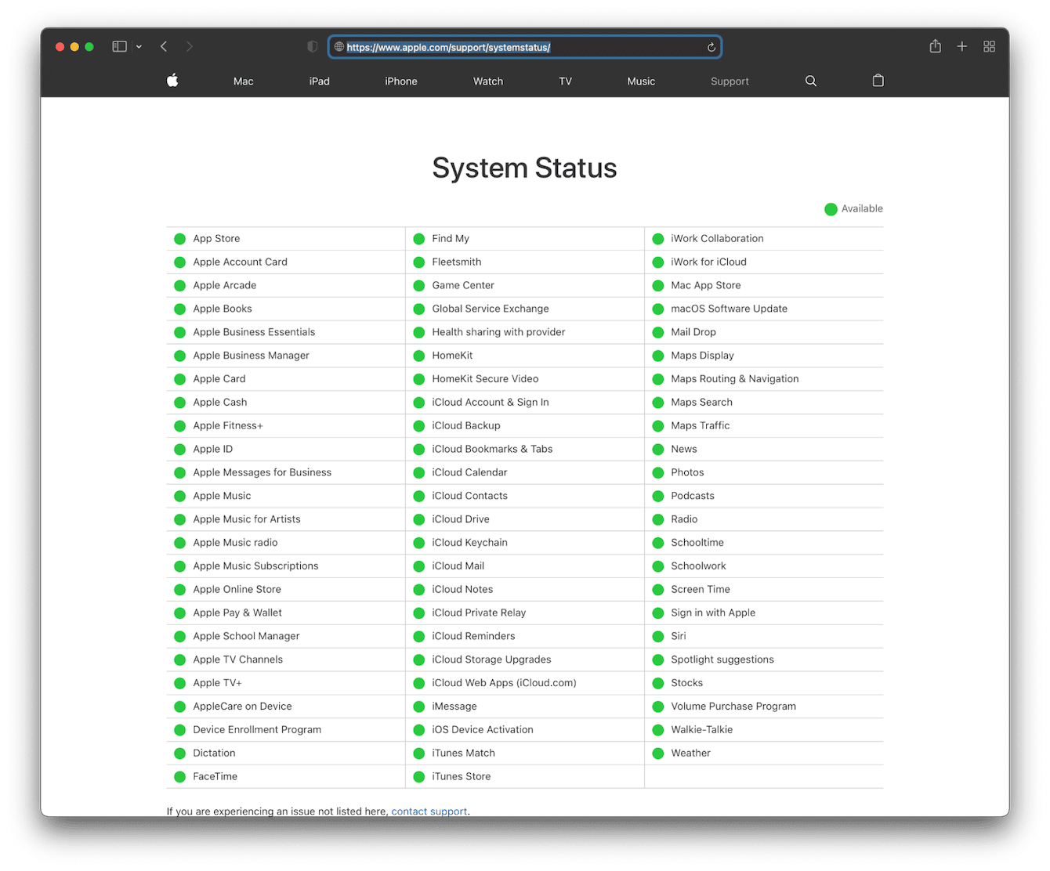Click the privacy shield icon
The width and height of the screenshot is (1050, 871).
click(x=313, y=47)
